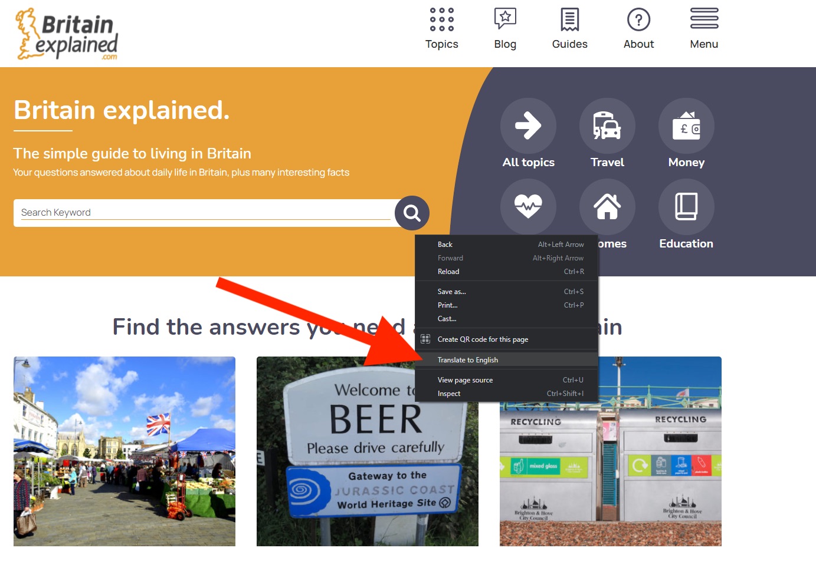The height and width of the screenshot is (561, 816).
Task: Choose Forward in the context menu
Action: pyautogui.click(x=507, y=258)
